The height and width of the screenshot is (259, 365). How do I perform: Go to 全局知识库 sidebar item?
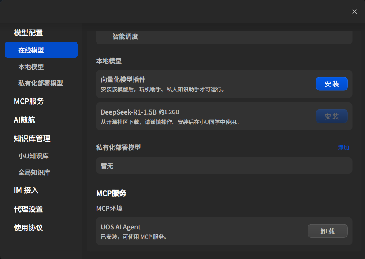[x=34, y=172]
